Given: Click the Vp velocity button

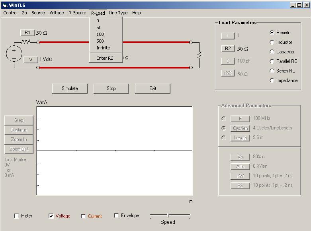Looking at the screenshot, I should tap(240, 157).
